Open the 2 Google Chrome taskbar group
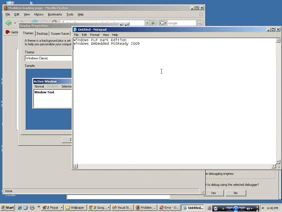Viewport: 282px width, 212px height. pyautogui.click(x=99, y=208)
